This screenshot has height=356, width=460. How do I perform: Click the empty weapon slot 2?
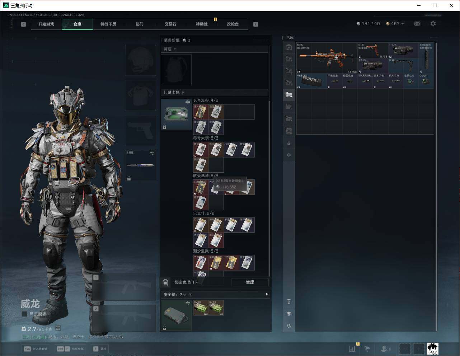point(124,318)
